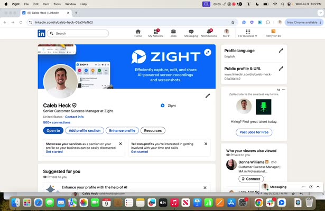
Task: Open the Window menu
Action: [70, 4]
